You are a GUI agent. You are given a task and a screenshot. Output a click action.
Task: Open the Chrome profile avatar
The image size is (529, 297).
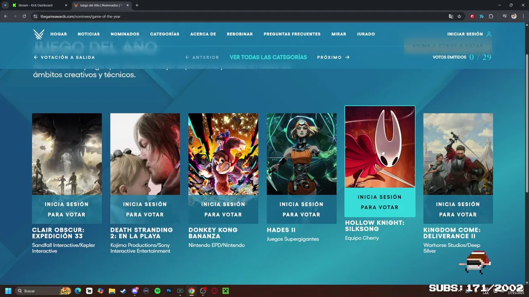click(x=514, y=16)
